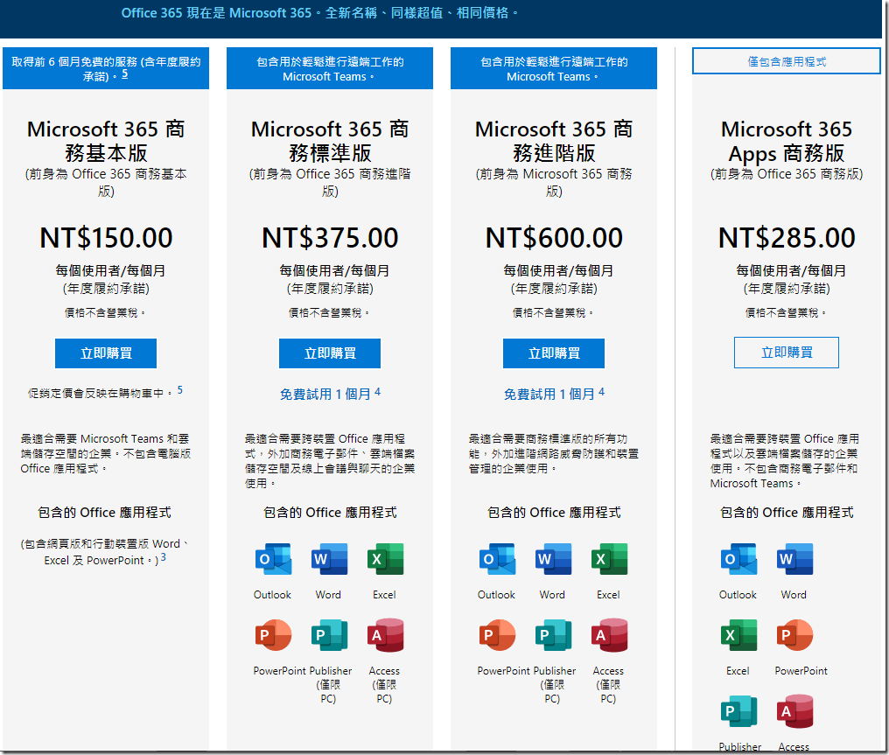Open footnote 5 in 取得前 6 個月免費 banner

point(125,73)
